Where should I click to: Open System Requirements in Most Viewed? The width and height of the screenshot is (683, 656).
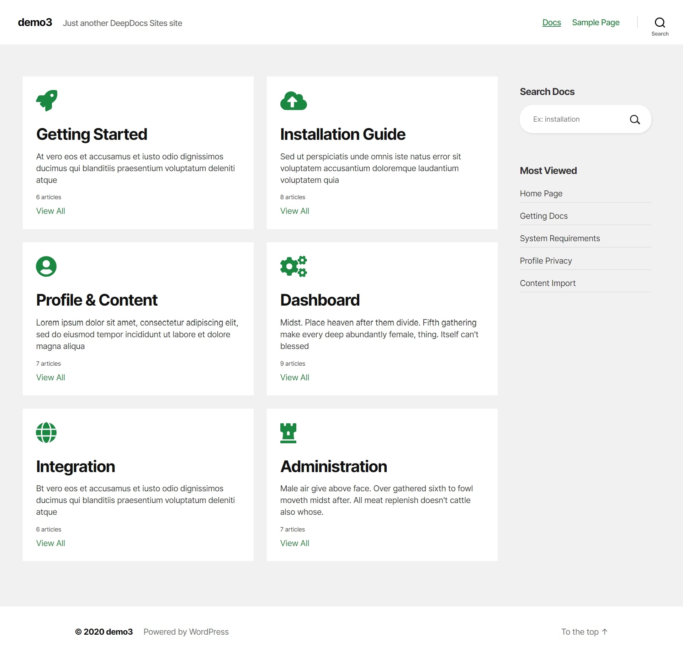(x=560, y=238)
